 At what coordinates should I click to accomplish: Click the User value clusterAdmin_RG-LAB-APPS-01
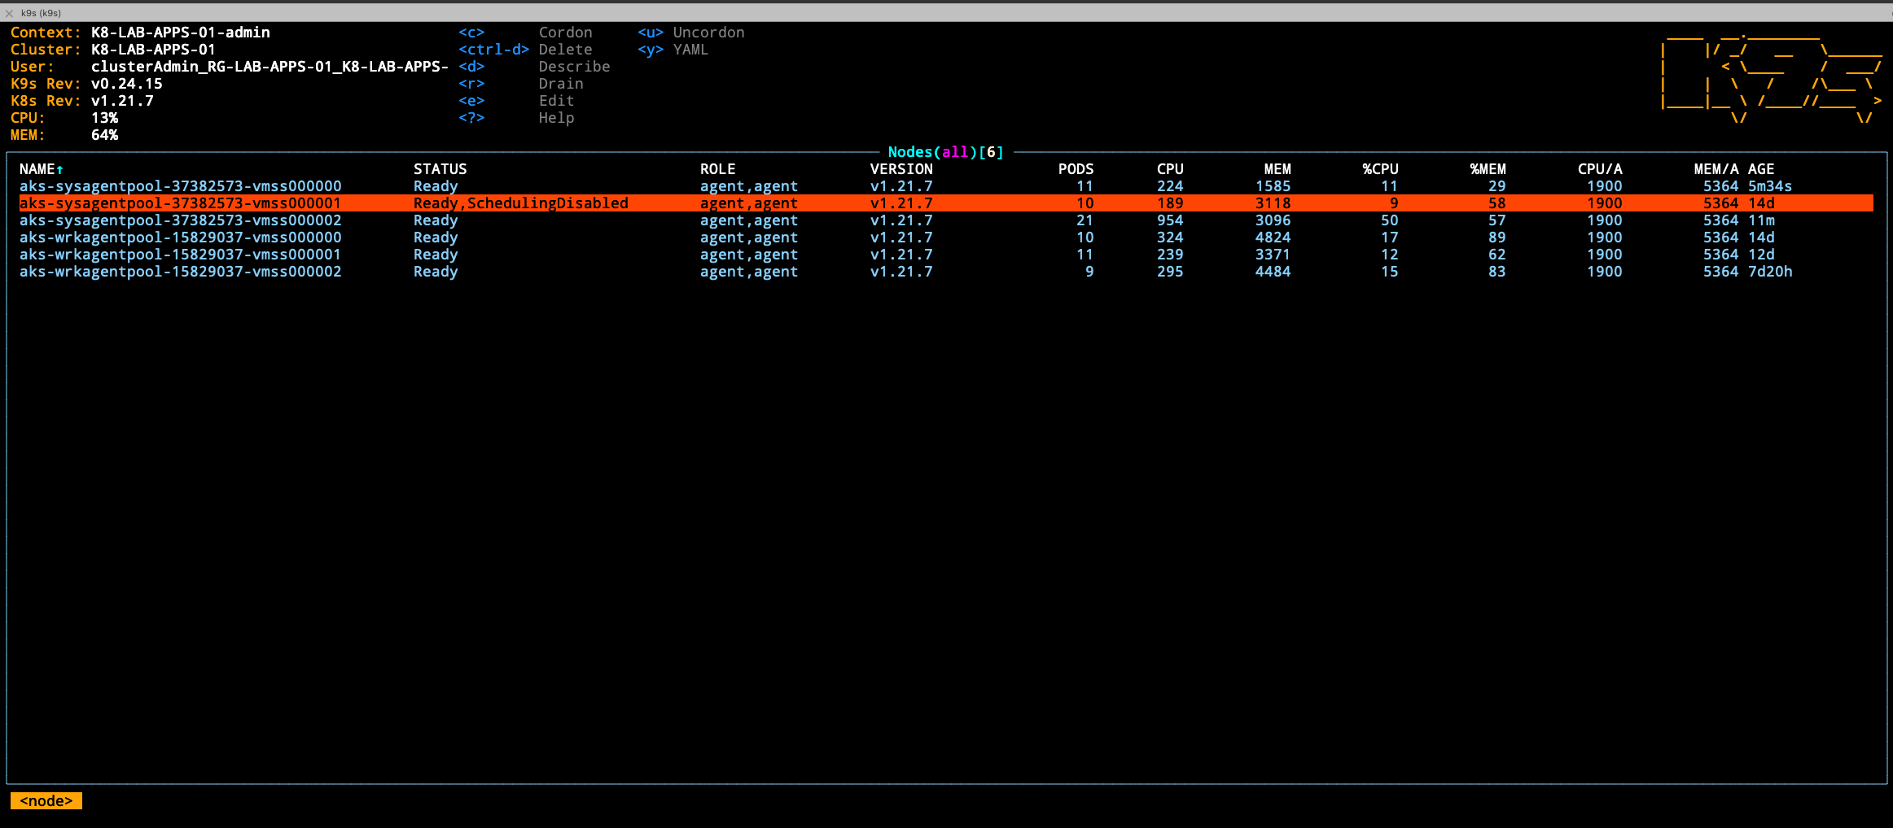(x=269, y=67)
